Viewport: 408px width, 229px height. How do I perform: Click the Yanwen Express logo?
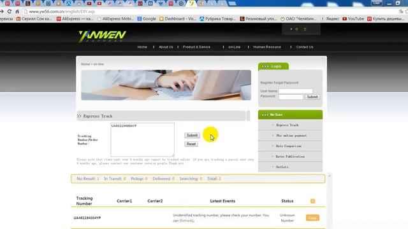(102, 36)
